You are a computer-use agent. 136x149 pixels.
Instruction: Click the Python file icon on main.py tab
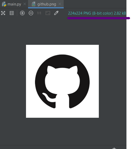(x=4, y=4)
